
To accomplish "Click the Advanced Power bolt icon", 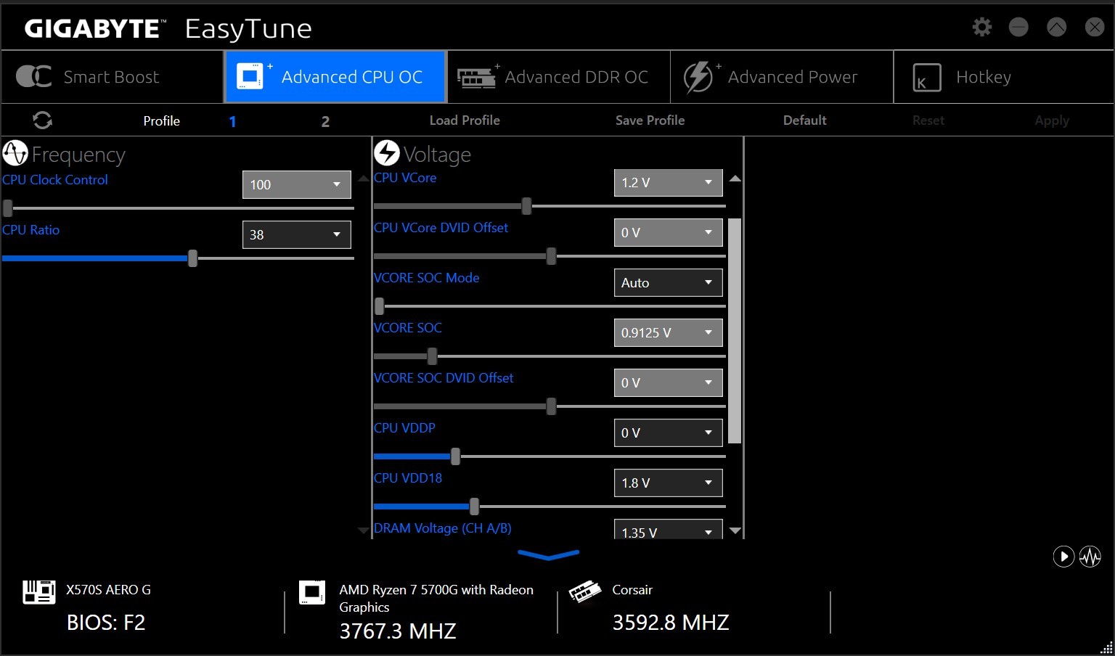I will [x=700, y=76].
